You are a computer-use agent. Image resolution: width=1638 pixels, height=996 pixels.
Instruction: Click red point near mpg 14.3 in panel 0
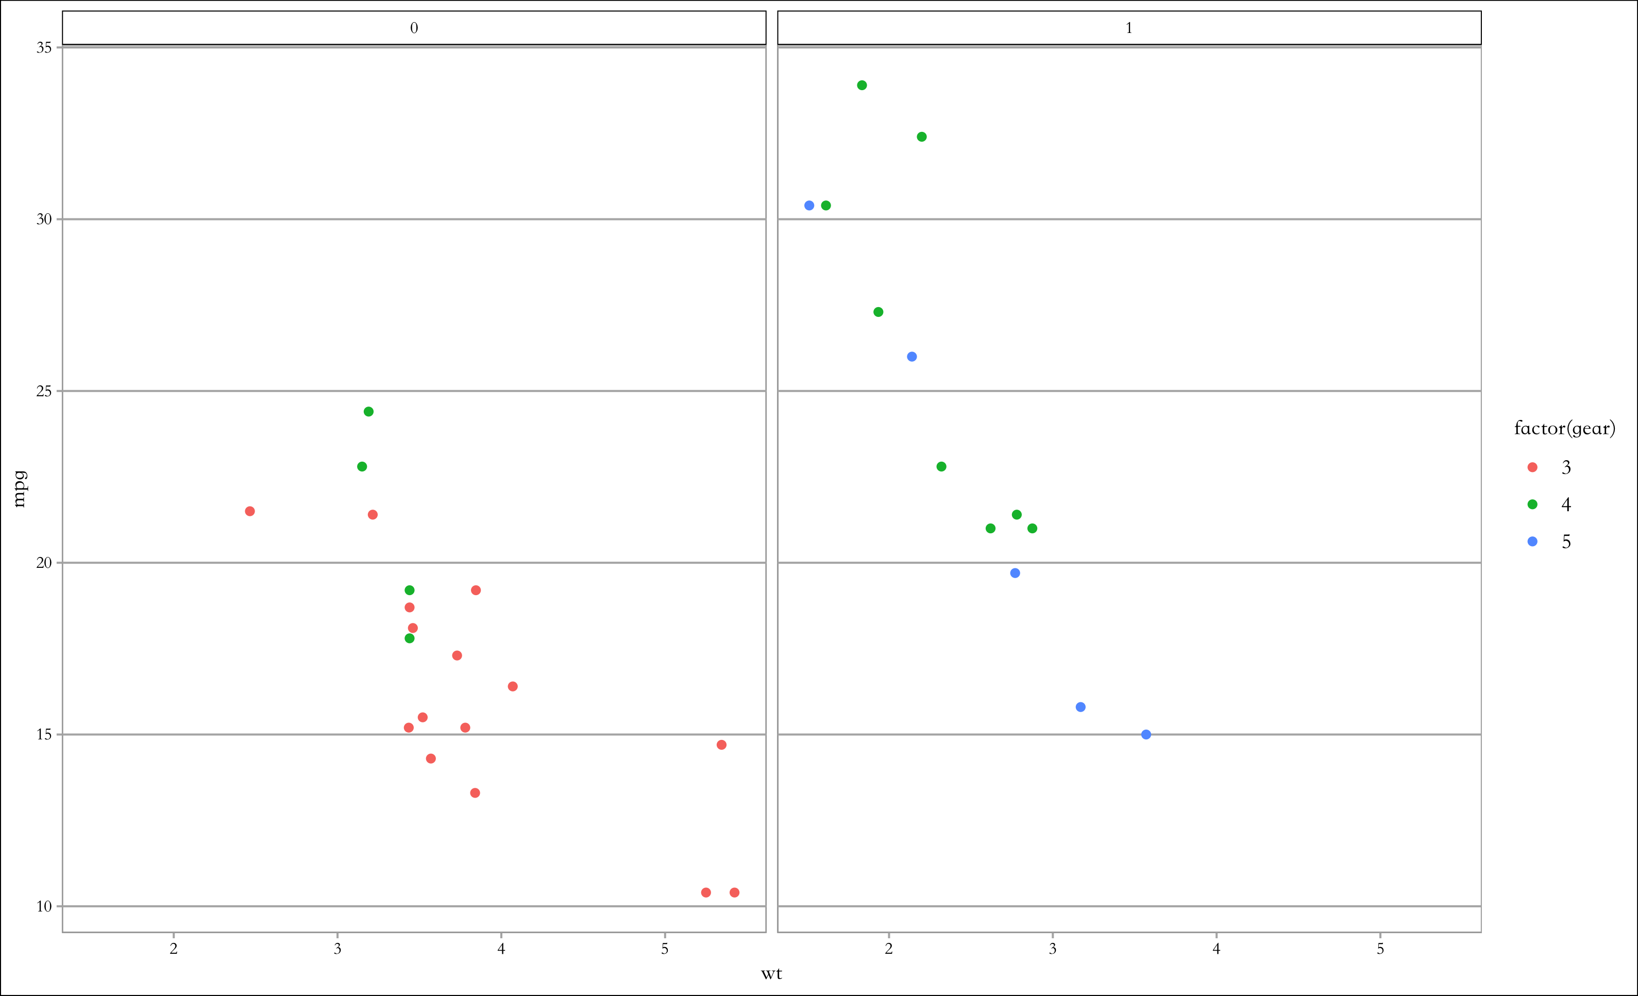[431, 758]
